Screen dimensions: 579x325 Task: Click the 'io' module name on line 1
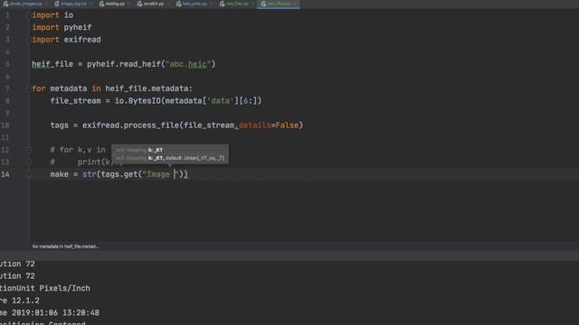click(69, 15)
